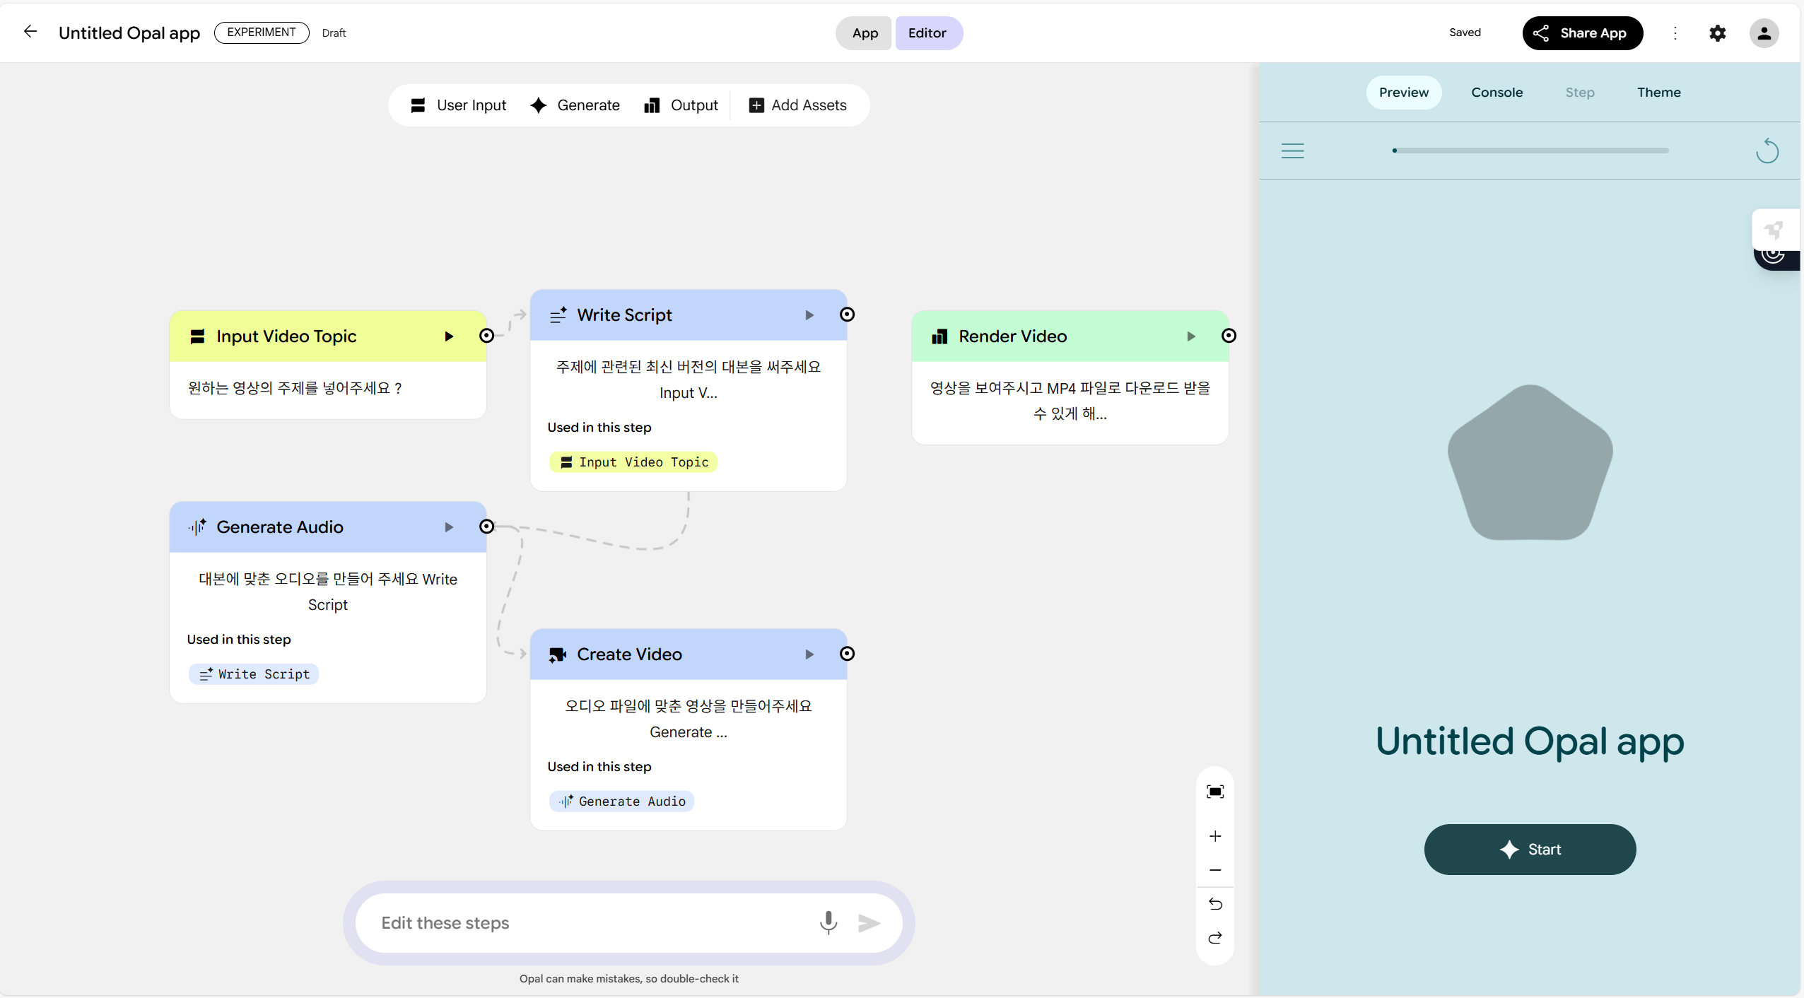Click the redo arrow icon

pyautogui.click(x=1215, y=938)
